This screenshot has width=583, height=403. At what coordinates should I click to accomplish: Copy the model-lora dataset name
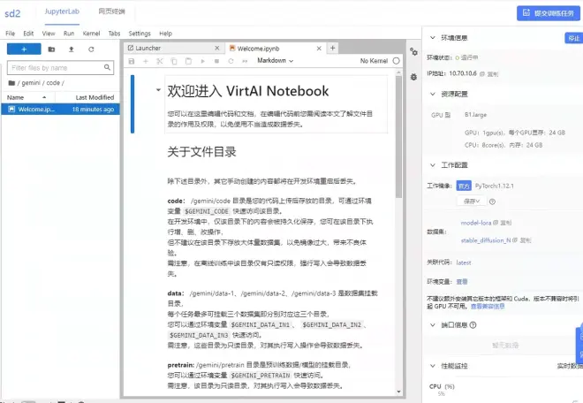pos(503,223)
